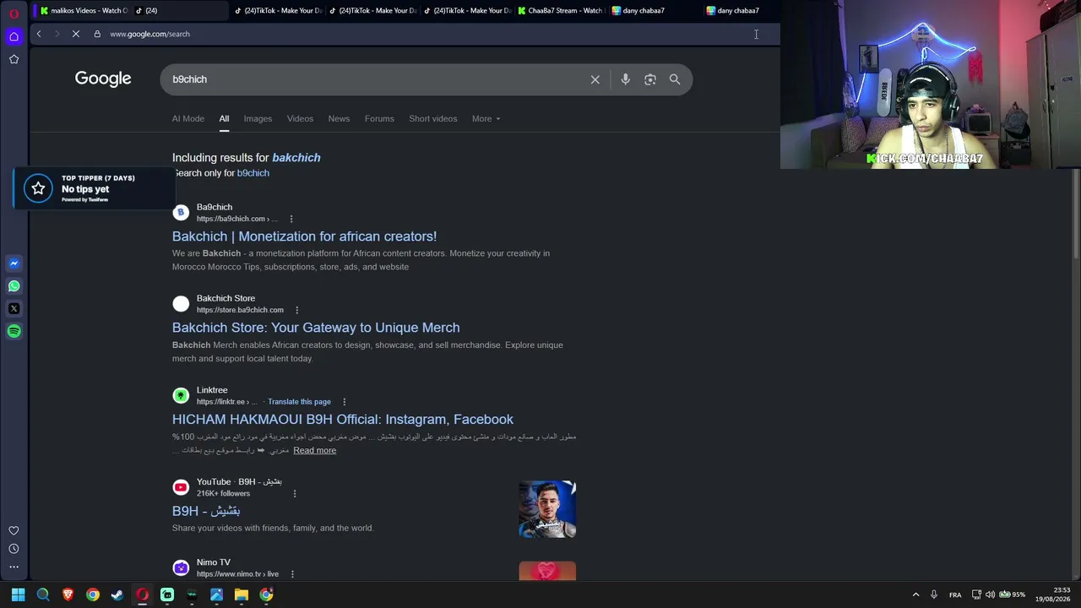The height and width of the screenshot is (608, 1081).
Task: Open WhatsApp in the Opera sidebar
Action: click(x=14, y=286)
